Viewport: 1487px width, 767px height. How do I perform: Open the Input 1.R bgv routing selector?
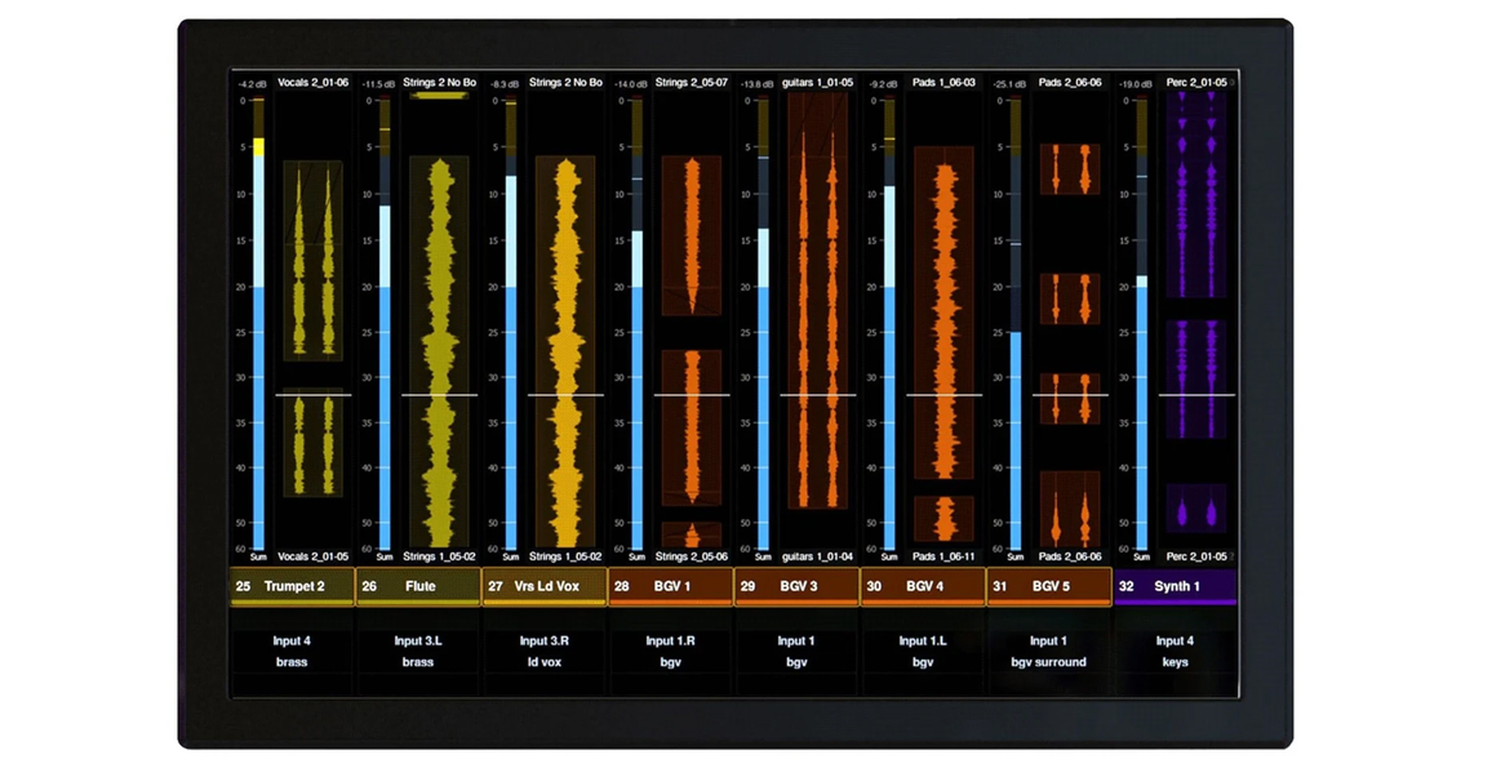pyautogui.click(x=670, y=651)
